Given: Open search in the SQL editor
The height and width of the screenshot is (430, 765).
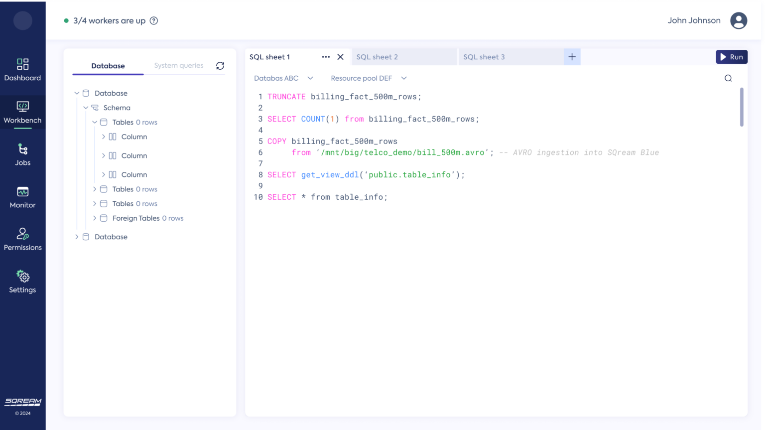Looking at the screenshot, I should pyautogui.click(x=728, y=78).
